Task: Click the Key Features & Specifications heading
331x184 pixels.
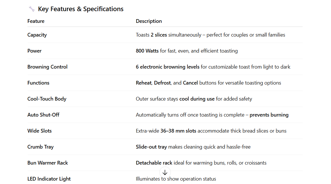Action: (x=81, y=9)
